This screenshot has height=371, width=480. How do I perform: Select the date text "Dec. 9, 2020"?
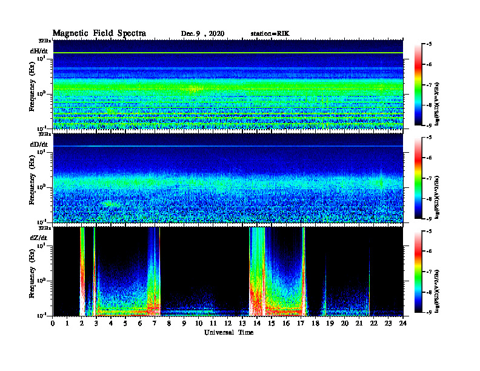(x=202, y=34)
